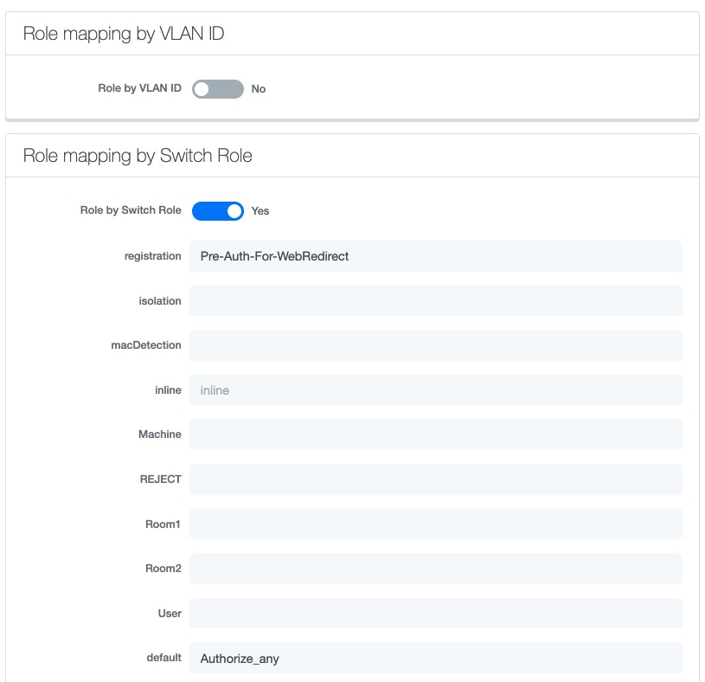Focus the isolation role text box

tap(435, 301)
